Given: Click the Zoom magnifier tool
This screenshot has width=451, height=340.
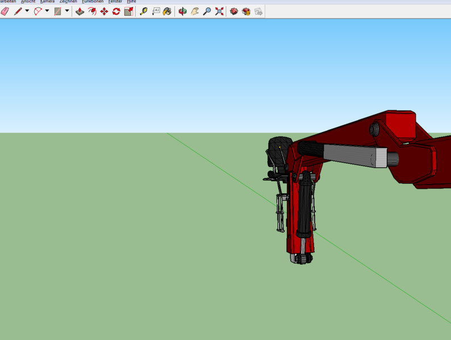Looking at the screenshot, I should coord(207,11).
